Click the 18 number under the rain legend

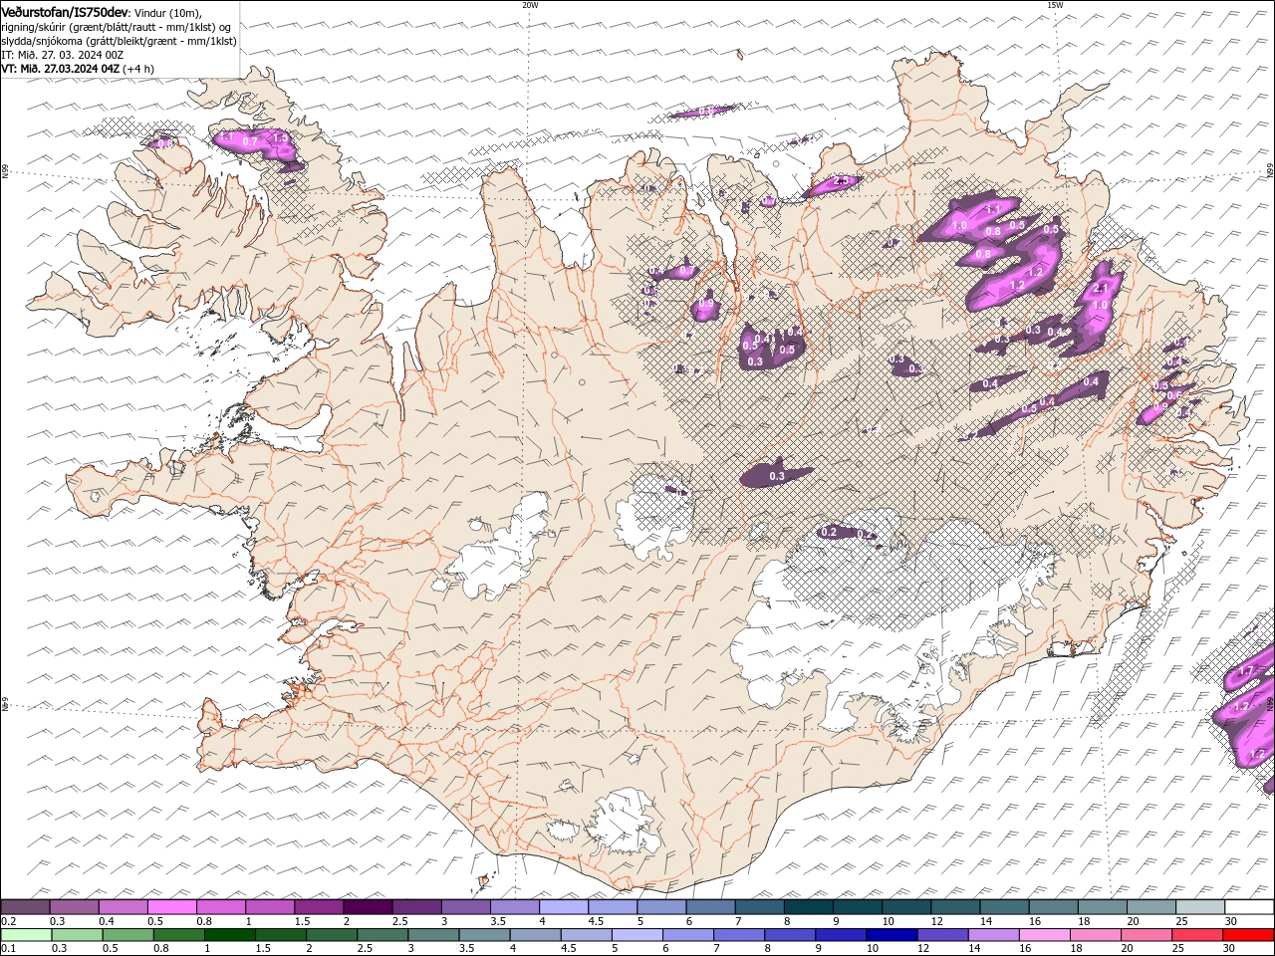coord(1077,949)
